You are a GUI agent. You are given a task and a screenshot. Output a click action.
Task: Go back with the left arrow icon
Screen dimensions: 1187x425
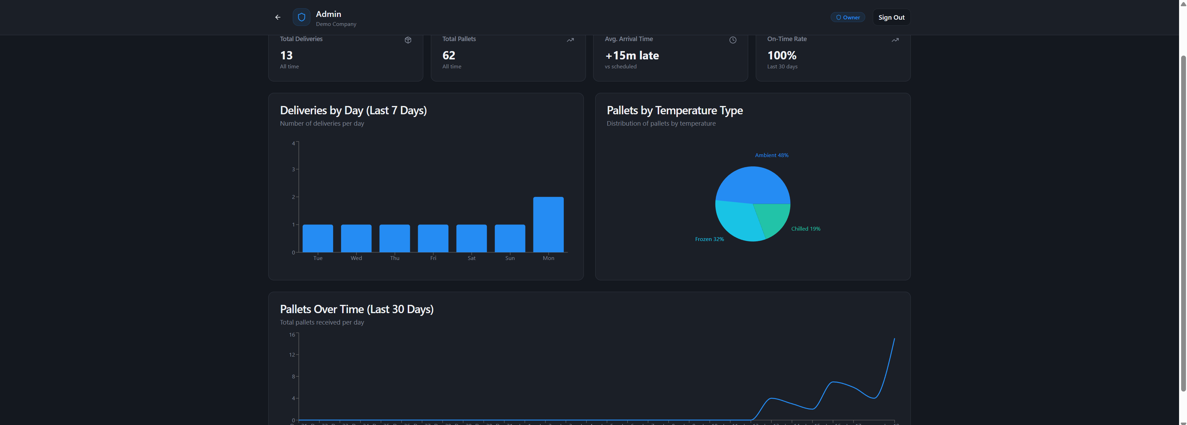click(277, 17)
